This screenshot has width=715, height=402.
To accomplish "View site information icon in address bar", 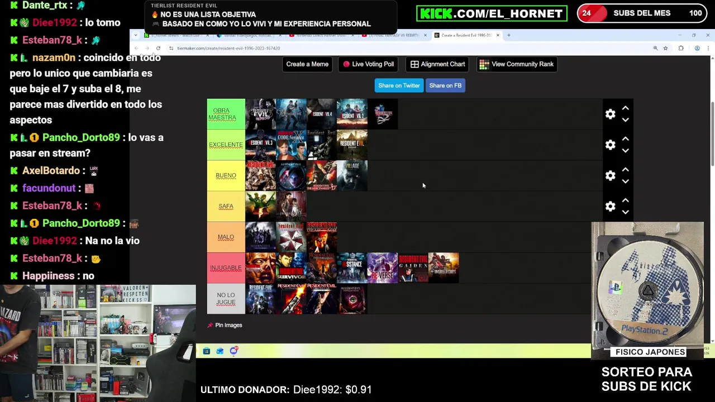I will [171, 48].
